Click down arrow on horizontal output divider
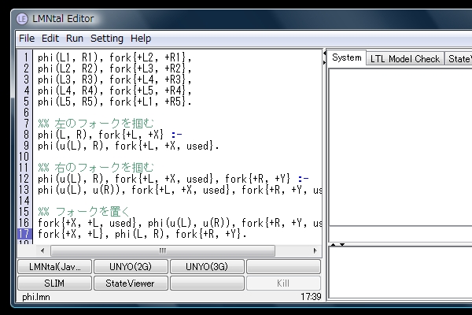The width and height of the screenshot is (472, 315). pos(341,245)
